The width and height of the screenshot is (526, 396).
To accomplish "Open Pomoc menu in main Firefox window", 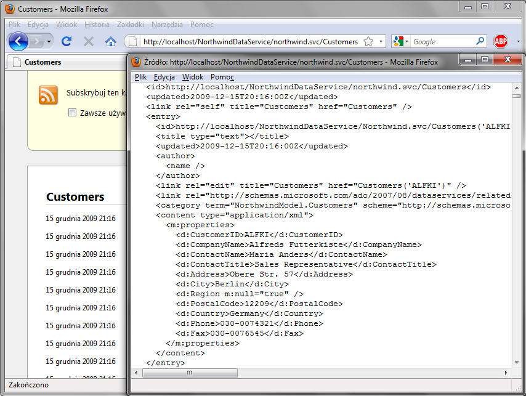I will pos(201,25).
